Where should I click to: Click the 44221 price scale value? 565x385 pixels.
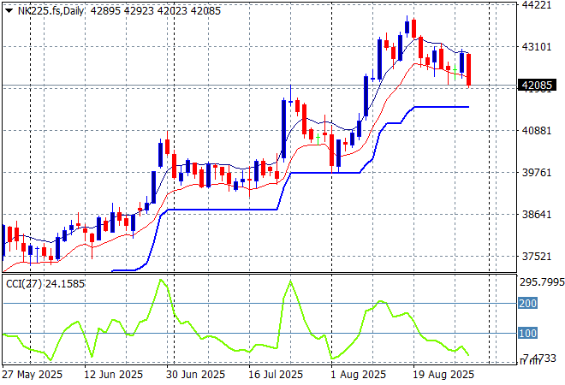pos(537,5)
